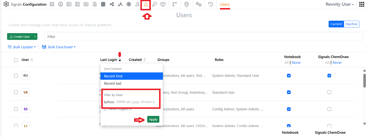Click the calculator-style form icon in toolbar
Screen dimensions: 366x137
[52, 4]
